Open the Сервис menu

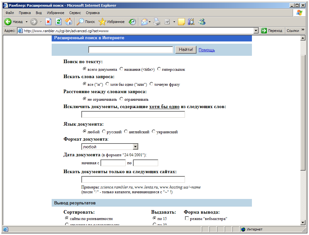coord(75,13)
